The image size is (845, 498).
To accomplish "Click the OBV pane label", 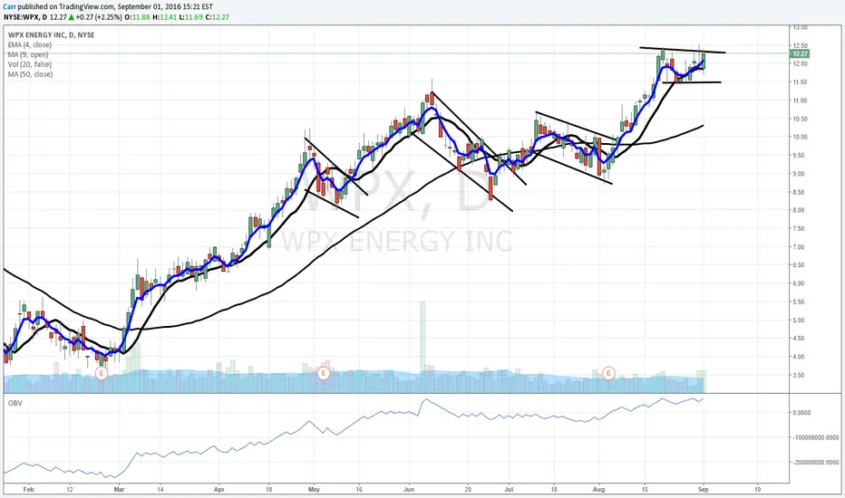I will click(x=15, y=403).
